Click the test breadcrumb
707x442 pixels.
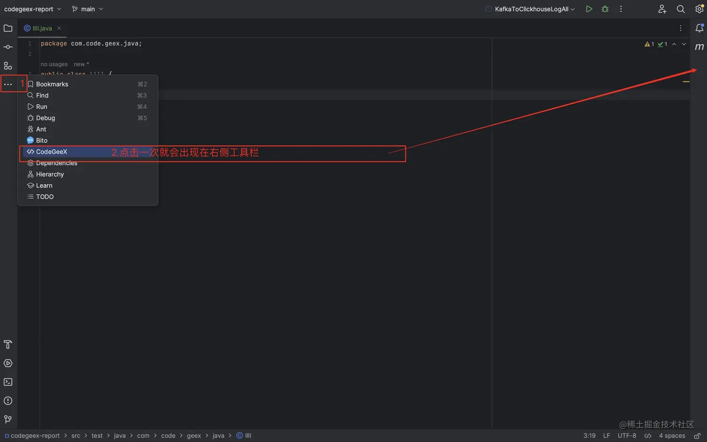[x=97, y=435]
